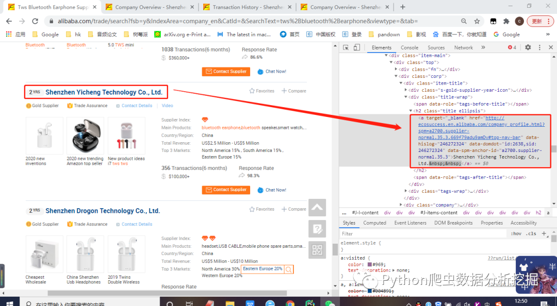Open the Properties tab
The image size is (557, 306).
coord(492,223)
